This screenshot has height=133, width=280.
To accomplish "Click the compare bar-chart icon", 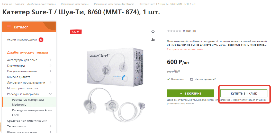I will point(153,39).
